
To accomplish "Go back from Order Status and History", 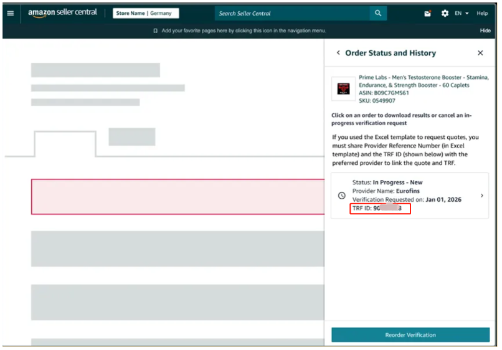I will (338, 52).
